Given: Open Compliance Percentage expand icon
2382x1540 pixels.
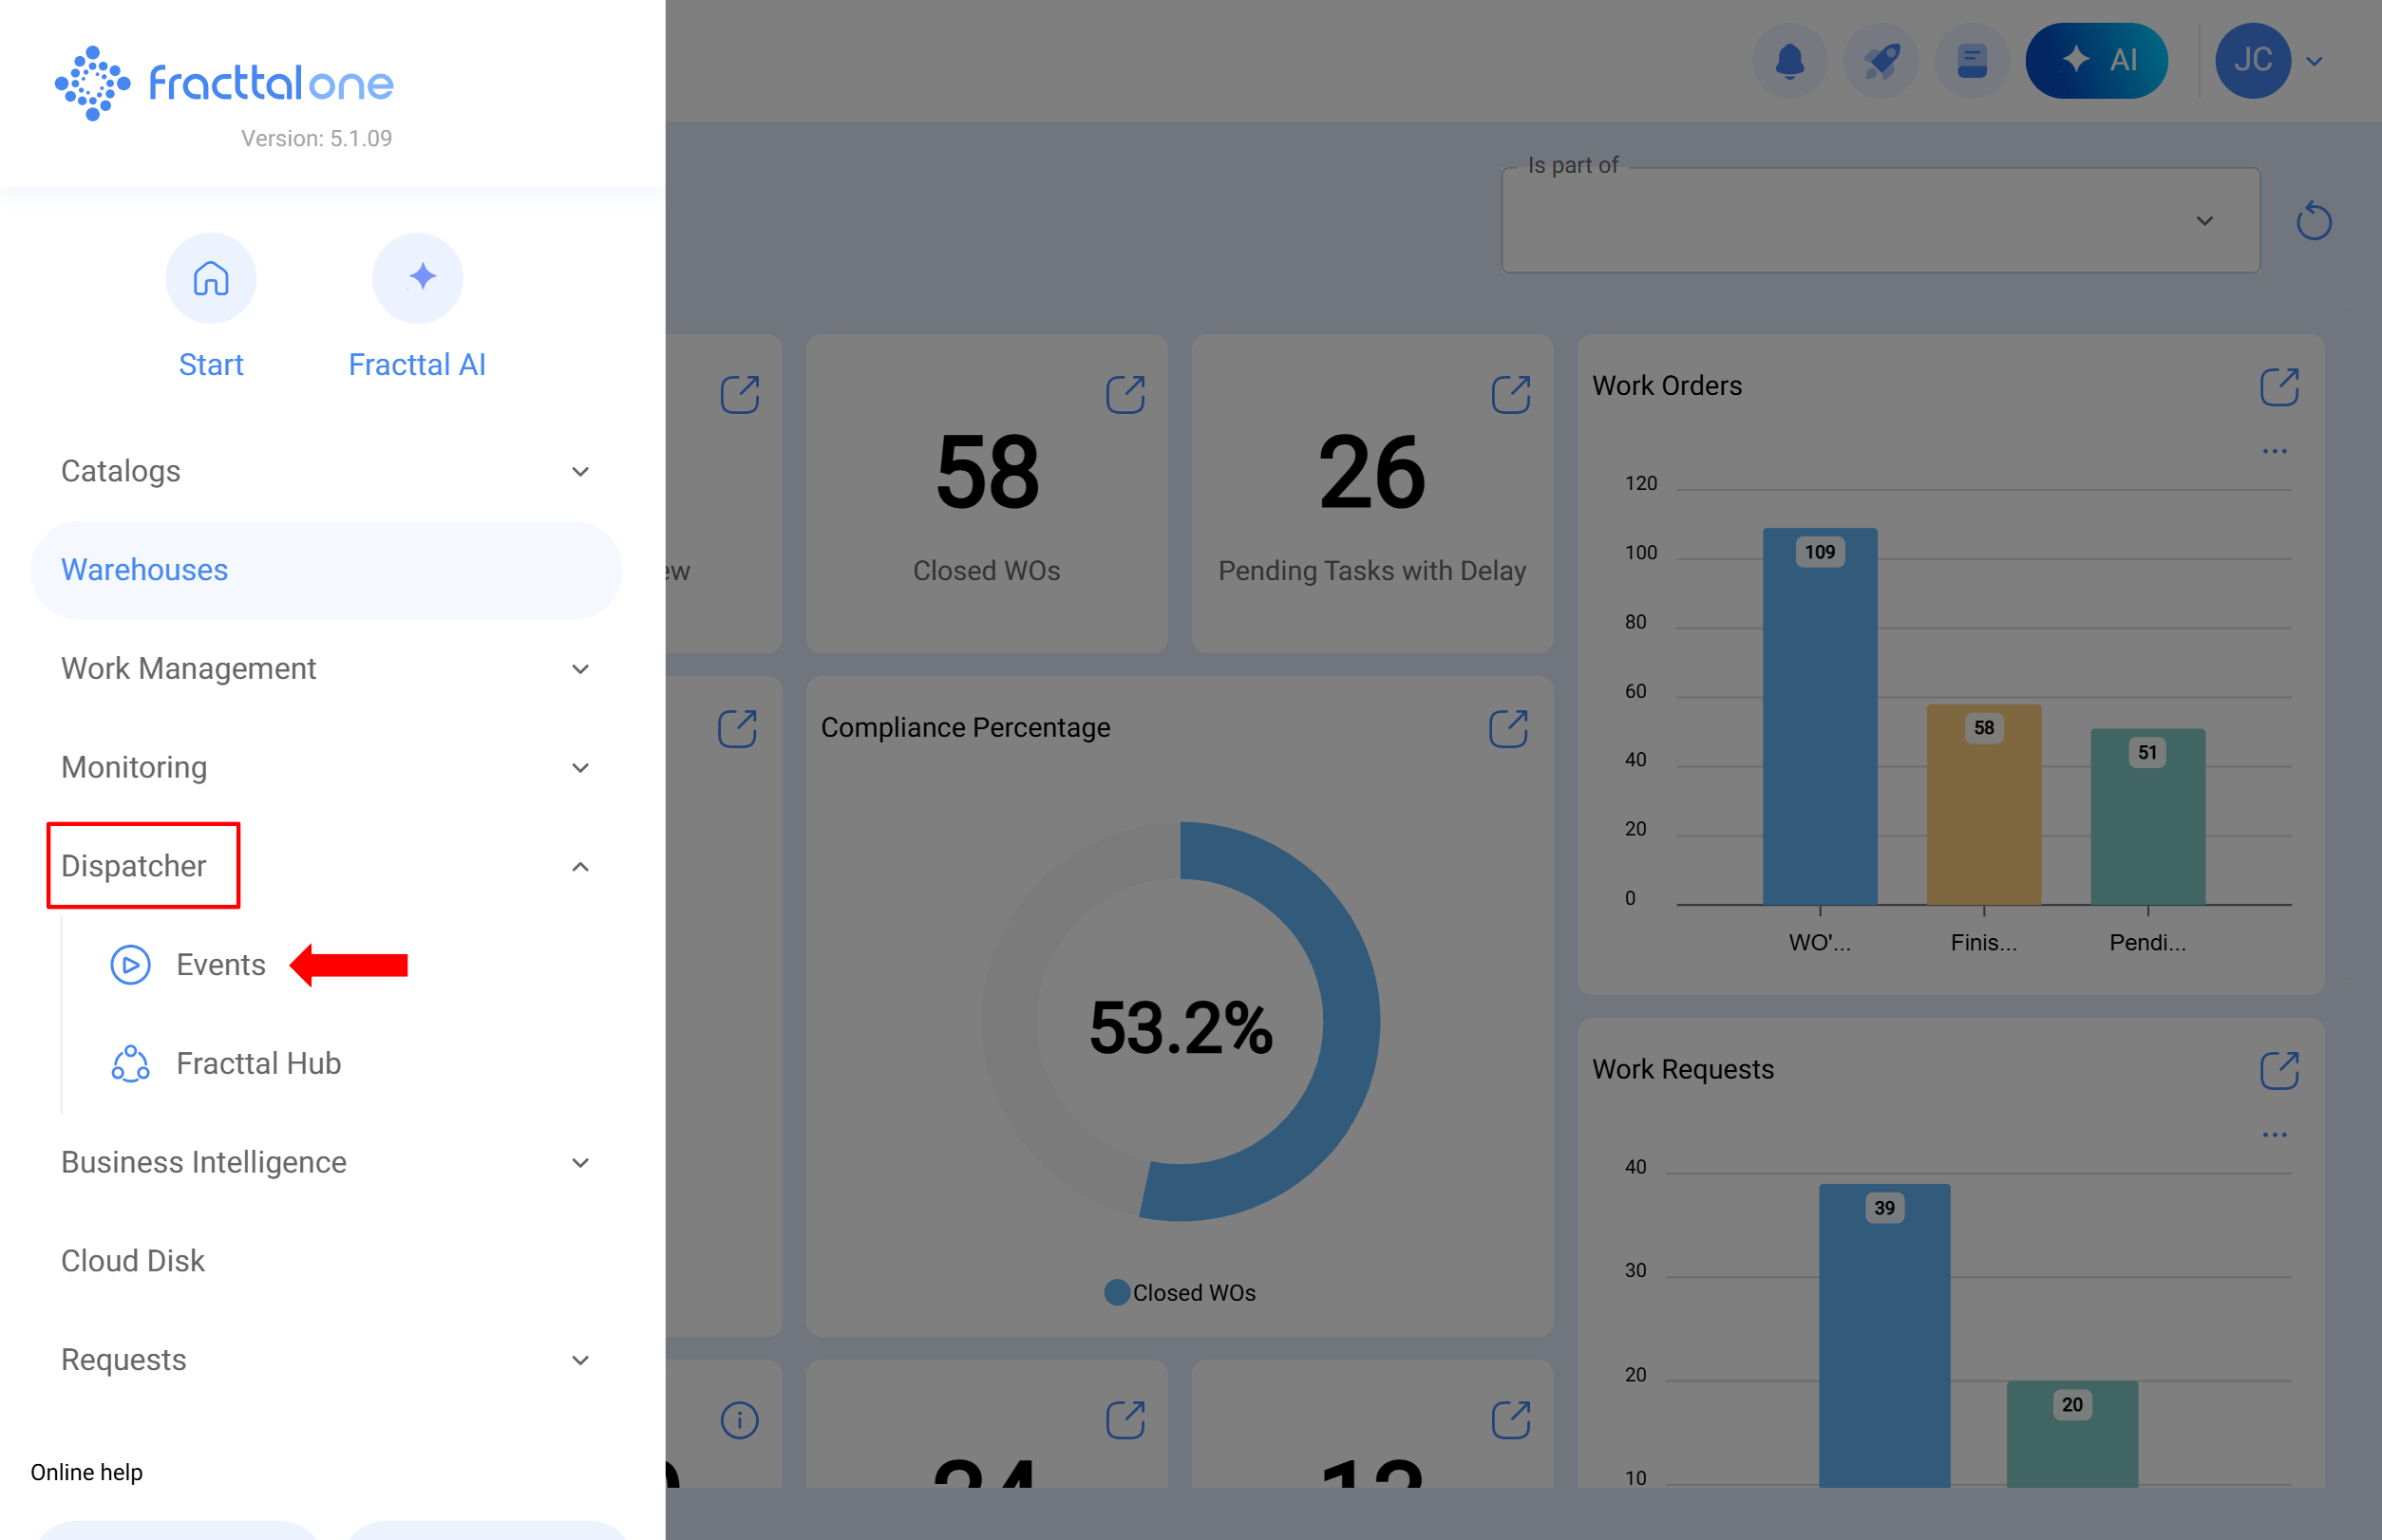Looking at the screenshot, I should 1507,729.
